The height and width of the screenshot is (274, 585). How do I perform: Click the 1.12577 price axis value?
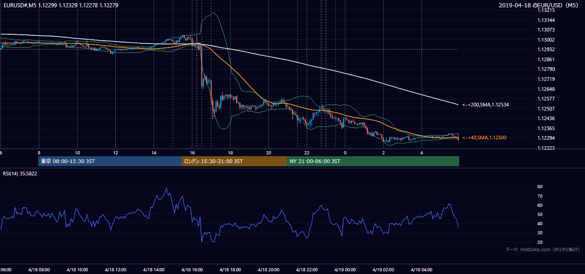(x=547, y=99)
